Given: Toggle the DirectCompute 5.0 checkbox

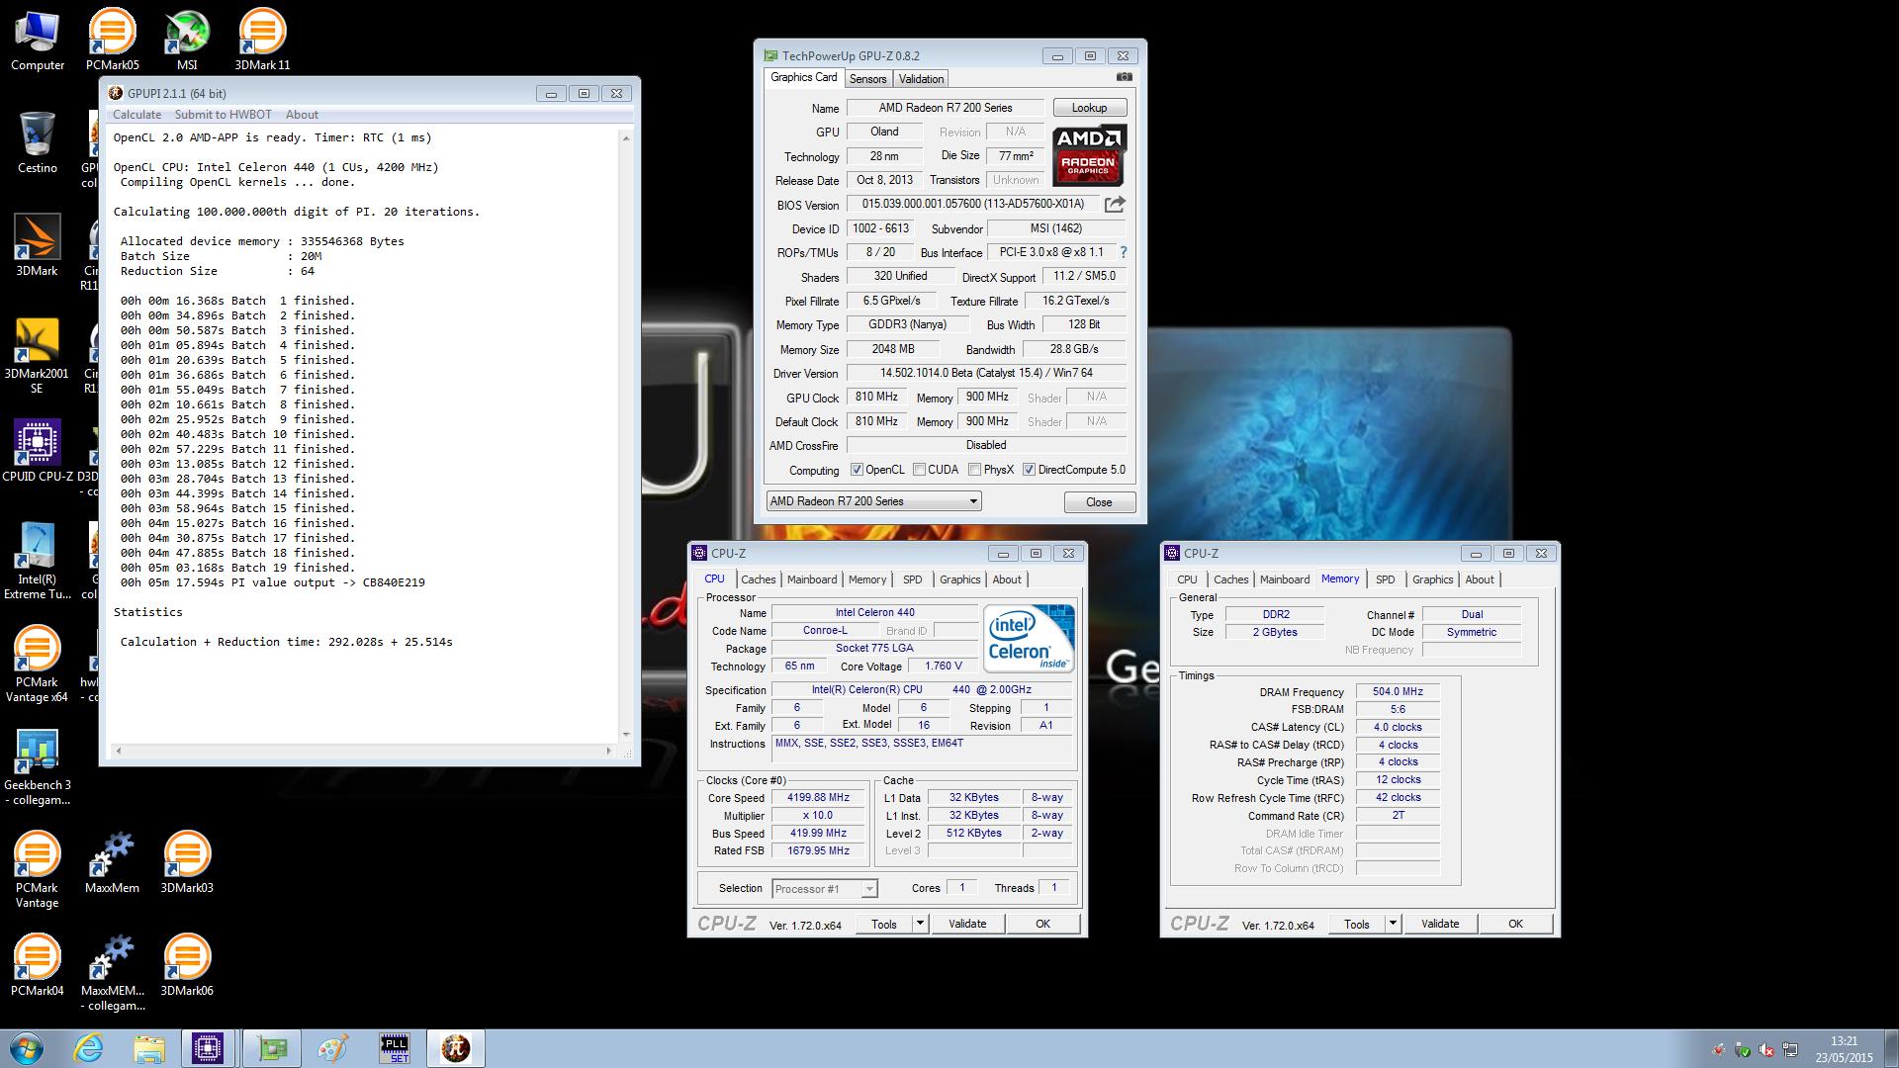Looking at the screenshot, I should tap(1030, 470).
